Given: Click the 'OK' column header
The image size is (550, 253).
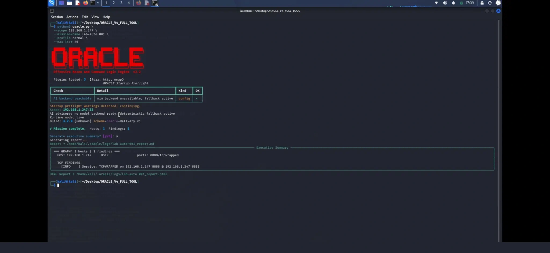Looking at the screenshot, I should point(197,91).
